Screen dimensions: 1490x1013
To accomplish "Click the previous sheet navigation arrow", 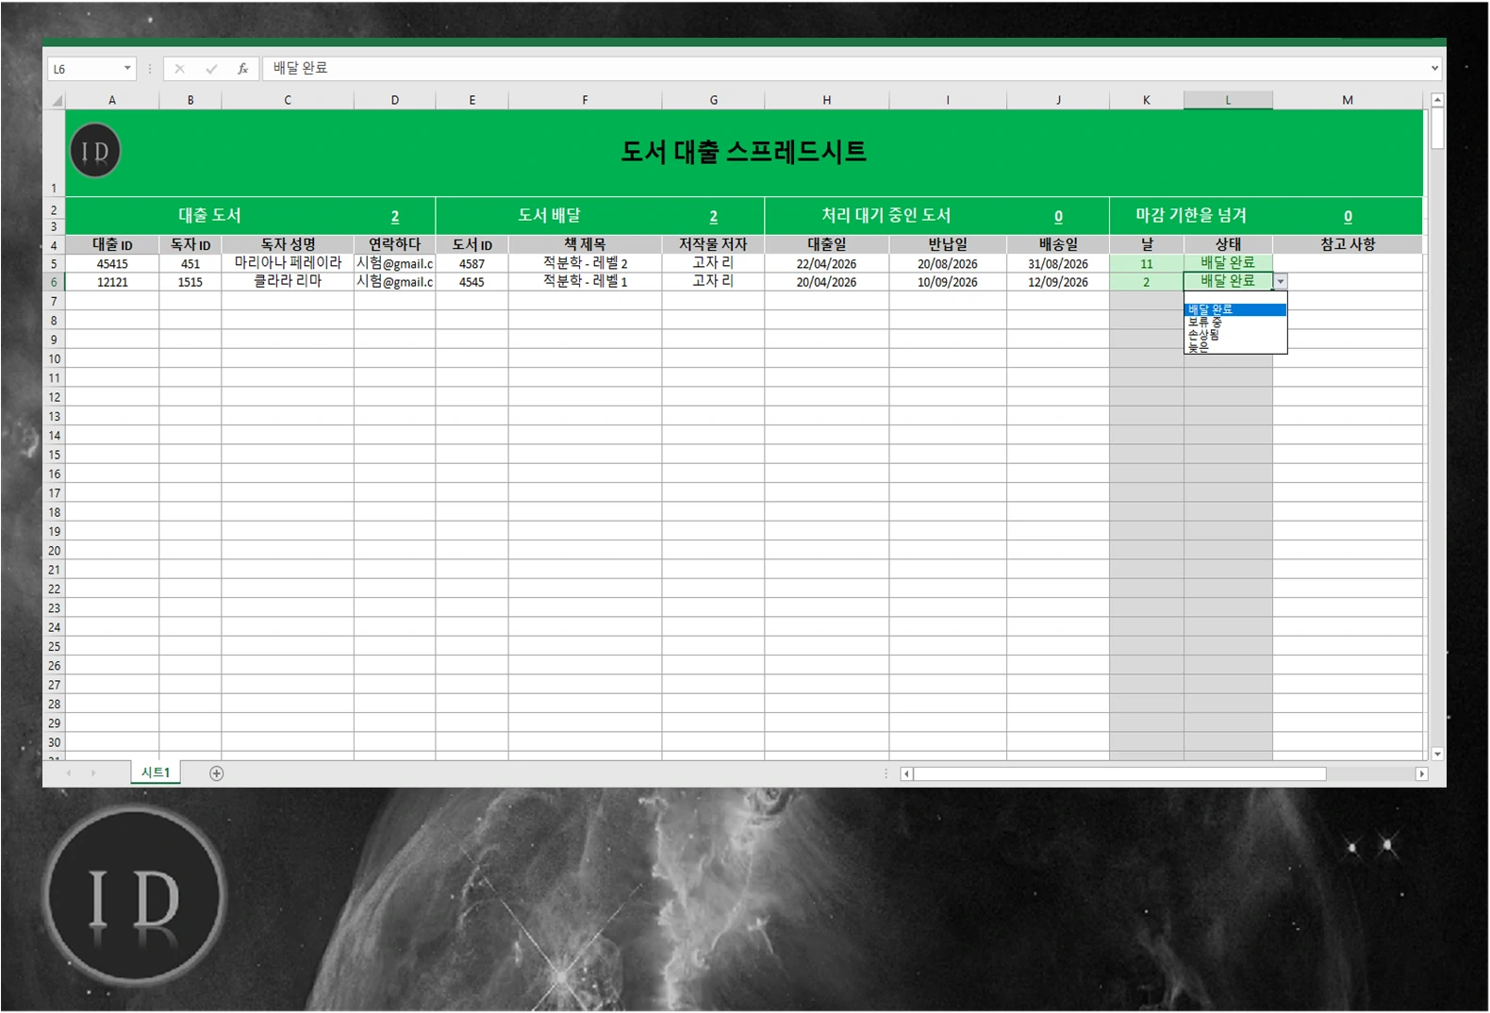I will (x=69, y=773).
